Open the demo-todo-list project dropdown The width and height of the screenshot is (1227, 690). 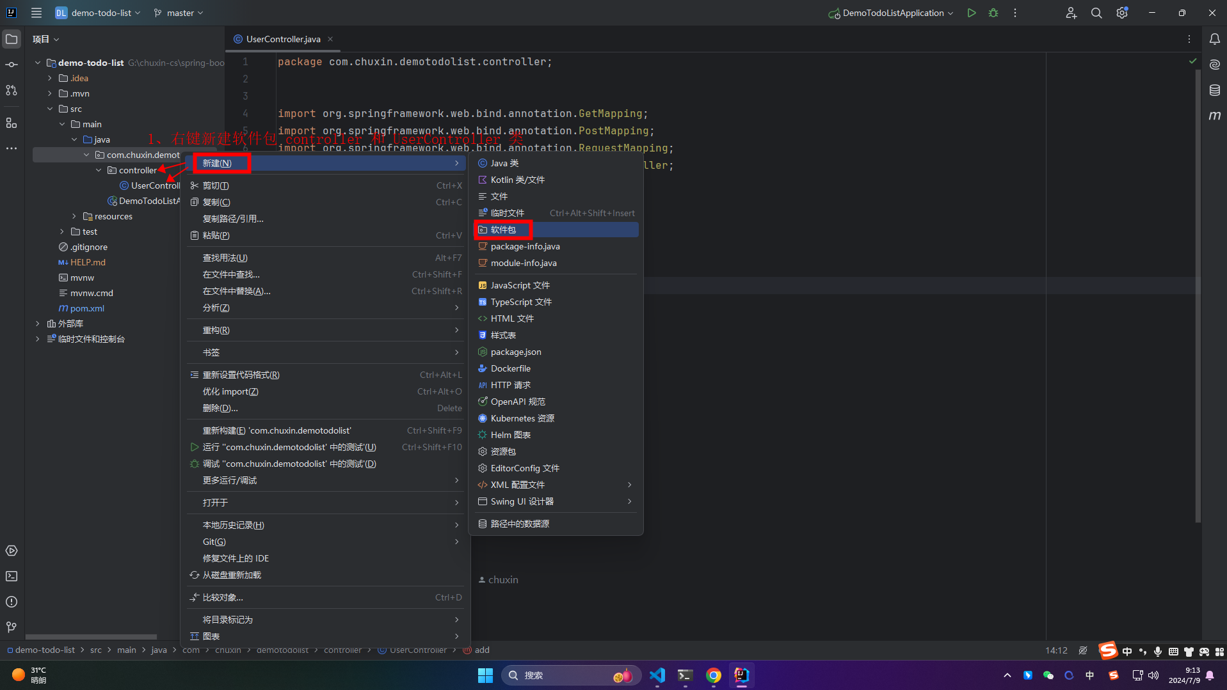(x=98, y=13)
